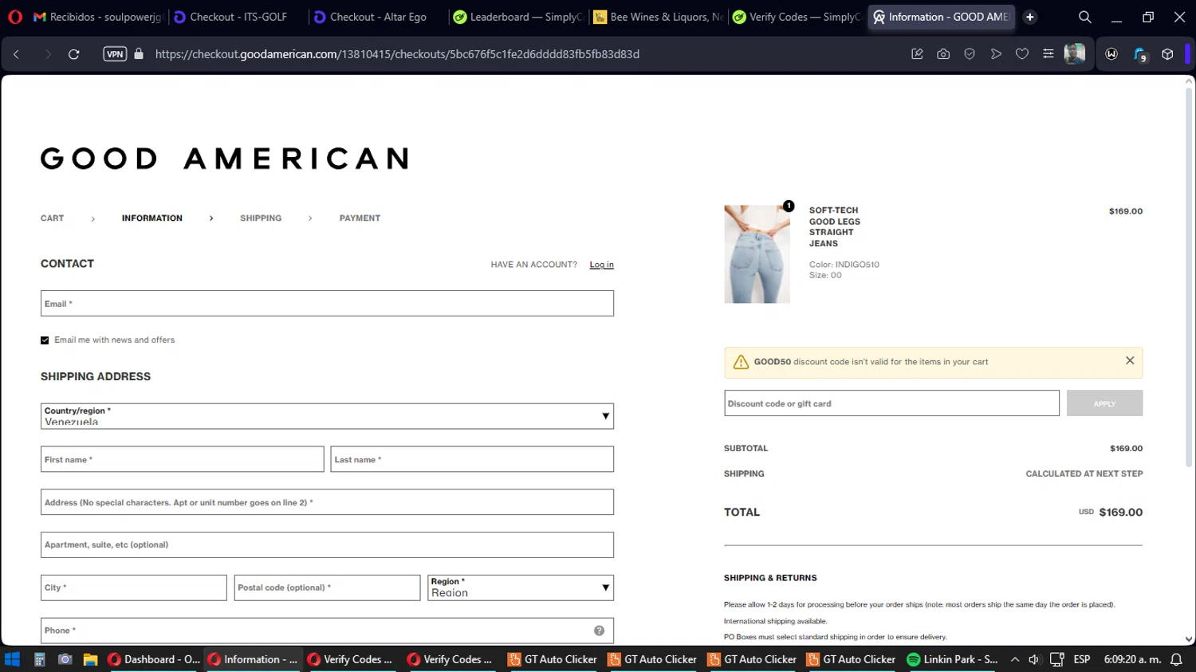Click the Last name field
Image resolution: width=1196 pixels, height=672 pixels.
472,459
